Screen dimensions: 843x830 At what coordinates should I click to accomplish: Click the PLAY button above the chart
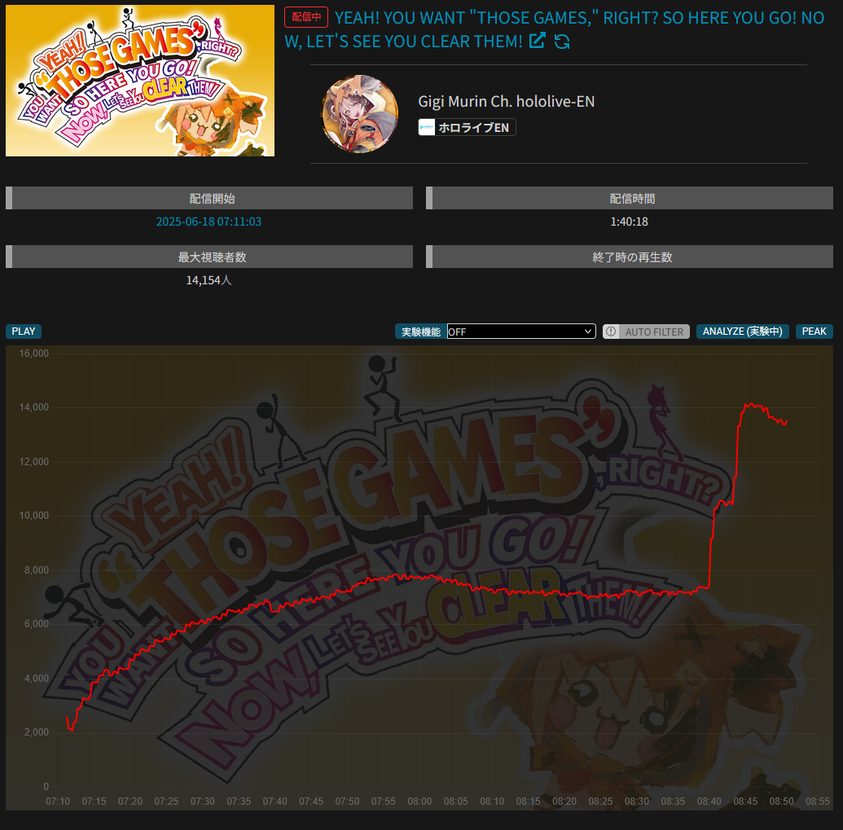coord(24,332)
